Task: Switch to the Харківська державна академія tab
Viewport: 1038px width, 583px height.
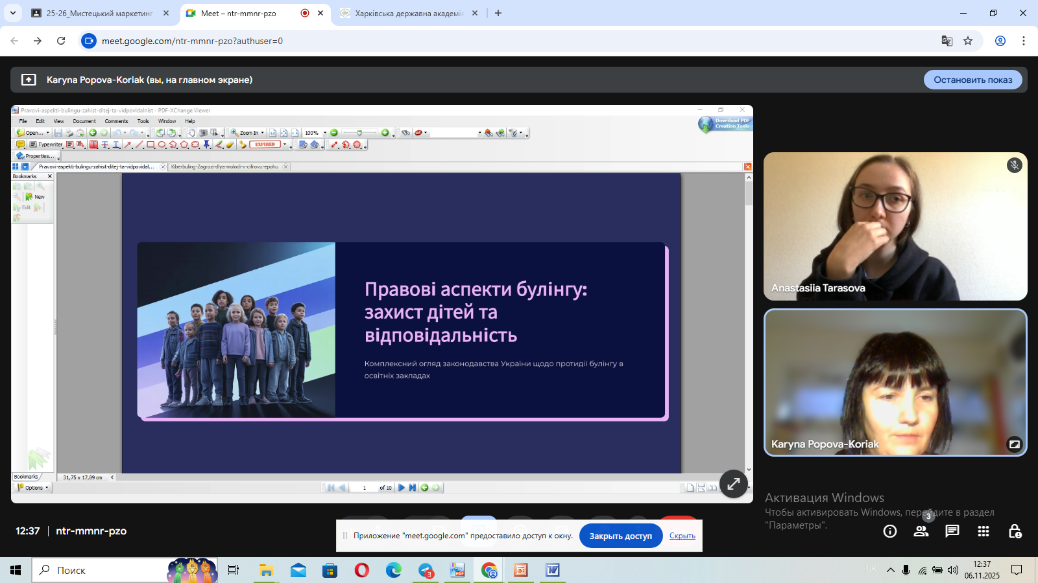Action: tap(409, 13)
